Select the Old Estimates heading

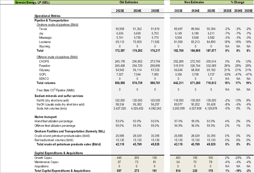click(x=129, y=2)
